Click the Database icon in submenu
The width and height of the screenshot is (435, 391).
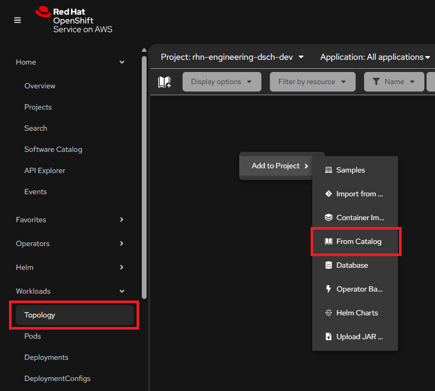[x=328, y=265]
